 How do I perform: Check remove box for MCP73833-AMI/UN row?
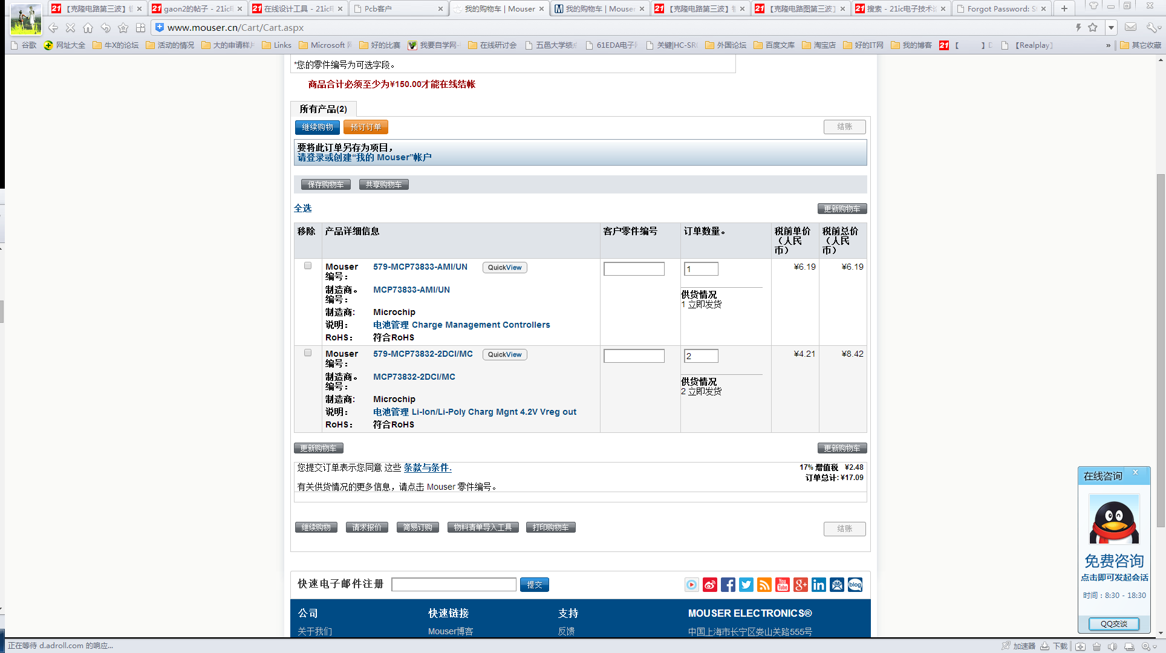(308, 265)
